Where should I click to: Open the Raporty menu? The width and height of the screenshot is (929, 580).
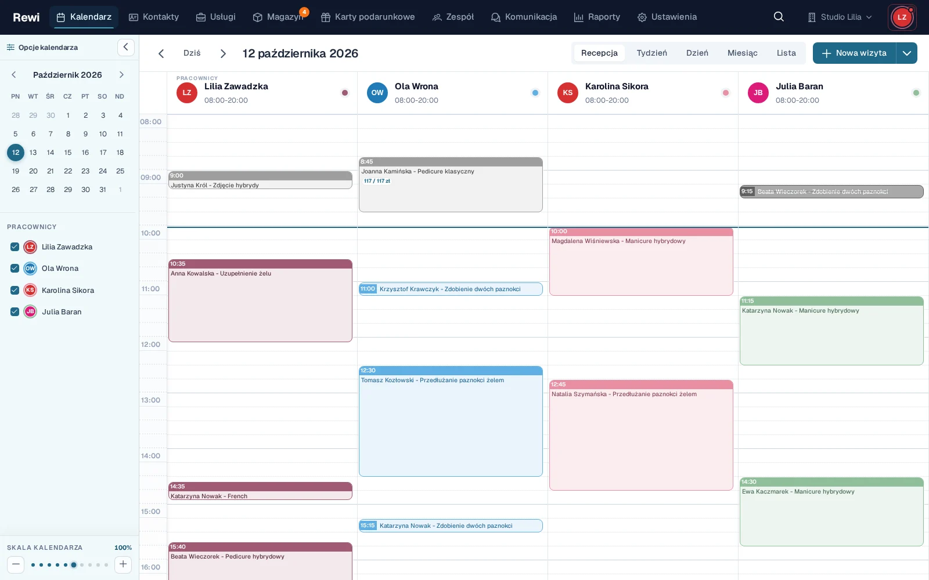coord(597,17)
